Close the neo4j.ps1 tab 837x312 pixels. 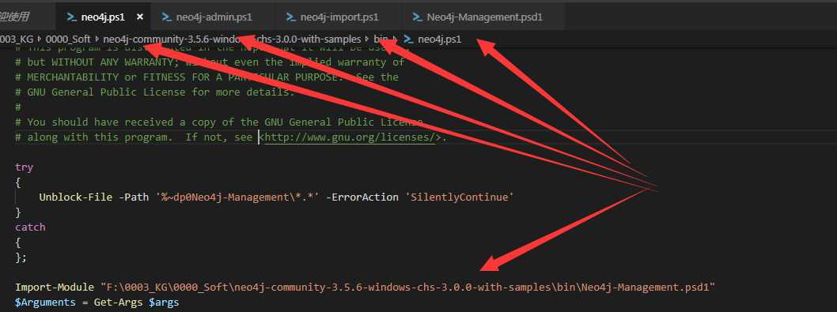140,17
